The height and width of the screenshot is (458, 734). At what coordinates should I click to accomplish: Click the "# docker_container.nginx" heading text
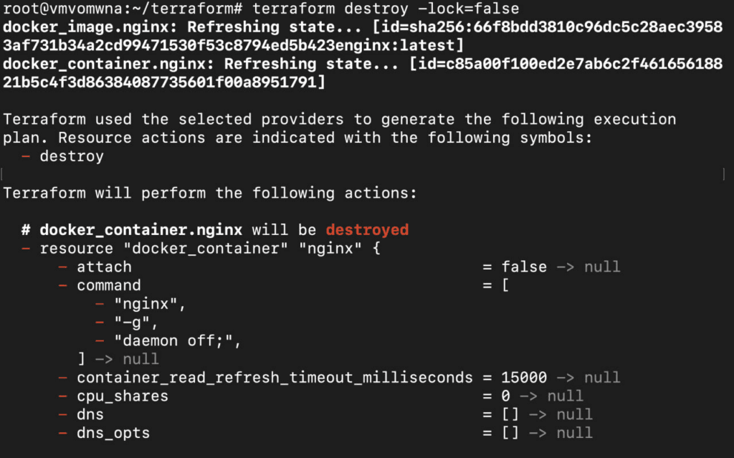pos(135,230)
